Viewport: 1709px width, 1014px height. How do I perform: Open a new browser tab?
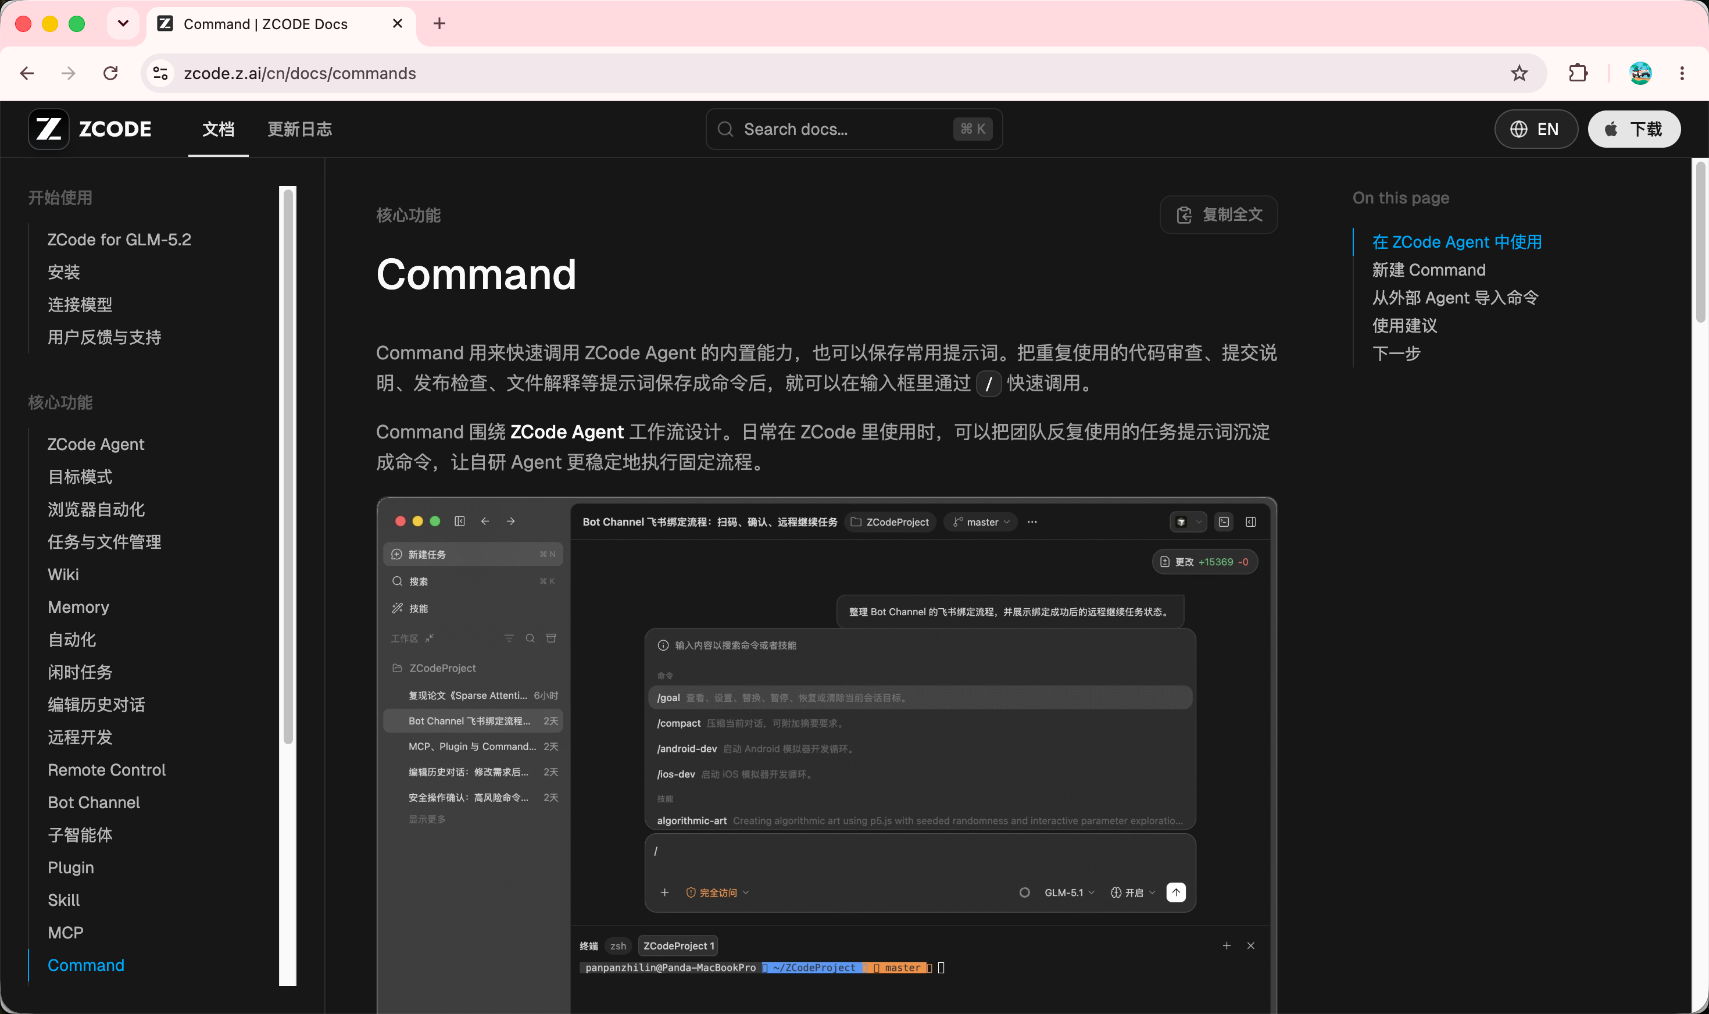439,24
